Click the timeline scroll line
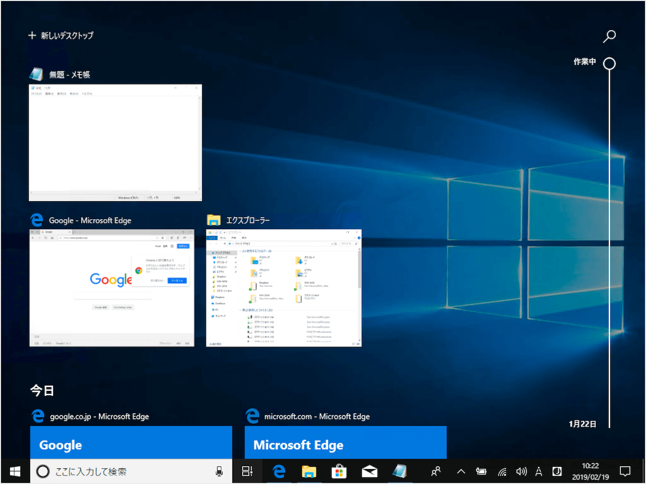Viewport: 646px width, 484px height. pyautogui.click(x=610, y=249)
